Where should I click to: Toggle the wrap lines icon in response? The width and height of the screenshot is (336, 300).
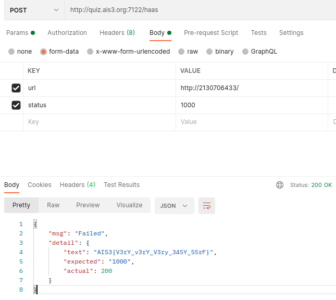pos(207,206)
